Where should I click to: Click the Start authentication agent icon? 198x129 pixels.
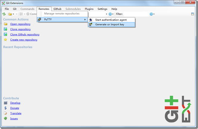tap(91, 20)
